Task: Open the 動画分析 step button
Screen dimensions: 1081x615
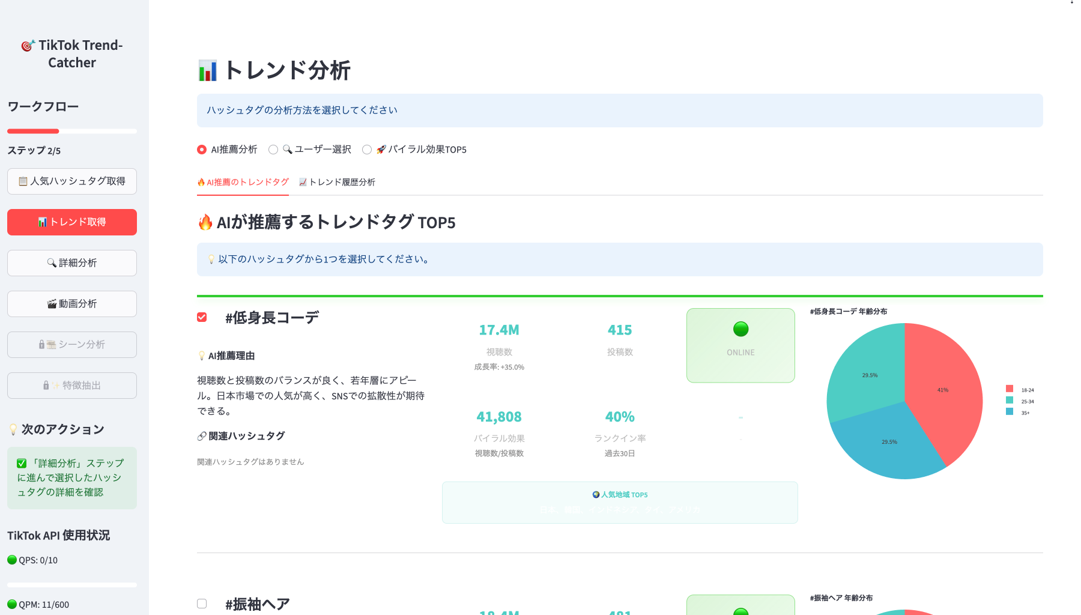Action: [x=71, y=303]
